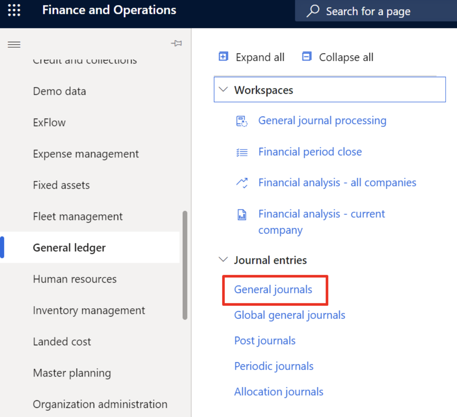The height and width of the screenshot is (417, 457).
Task: Open the app launcher waffle icon
Action: 14,10
